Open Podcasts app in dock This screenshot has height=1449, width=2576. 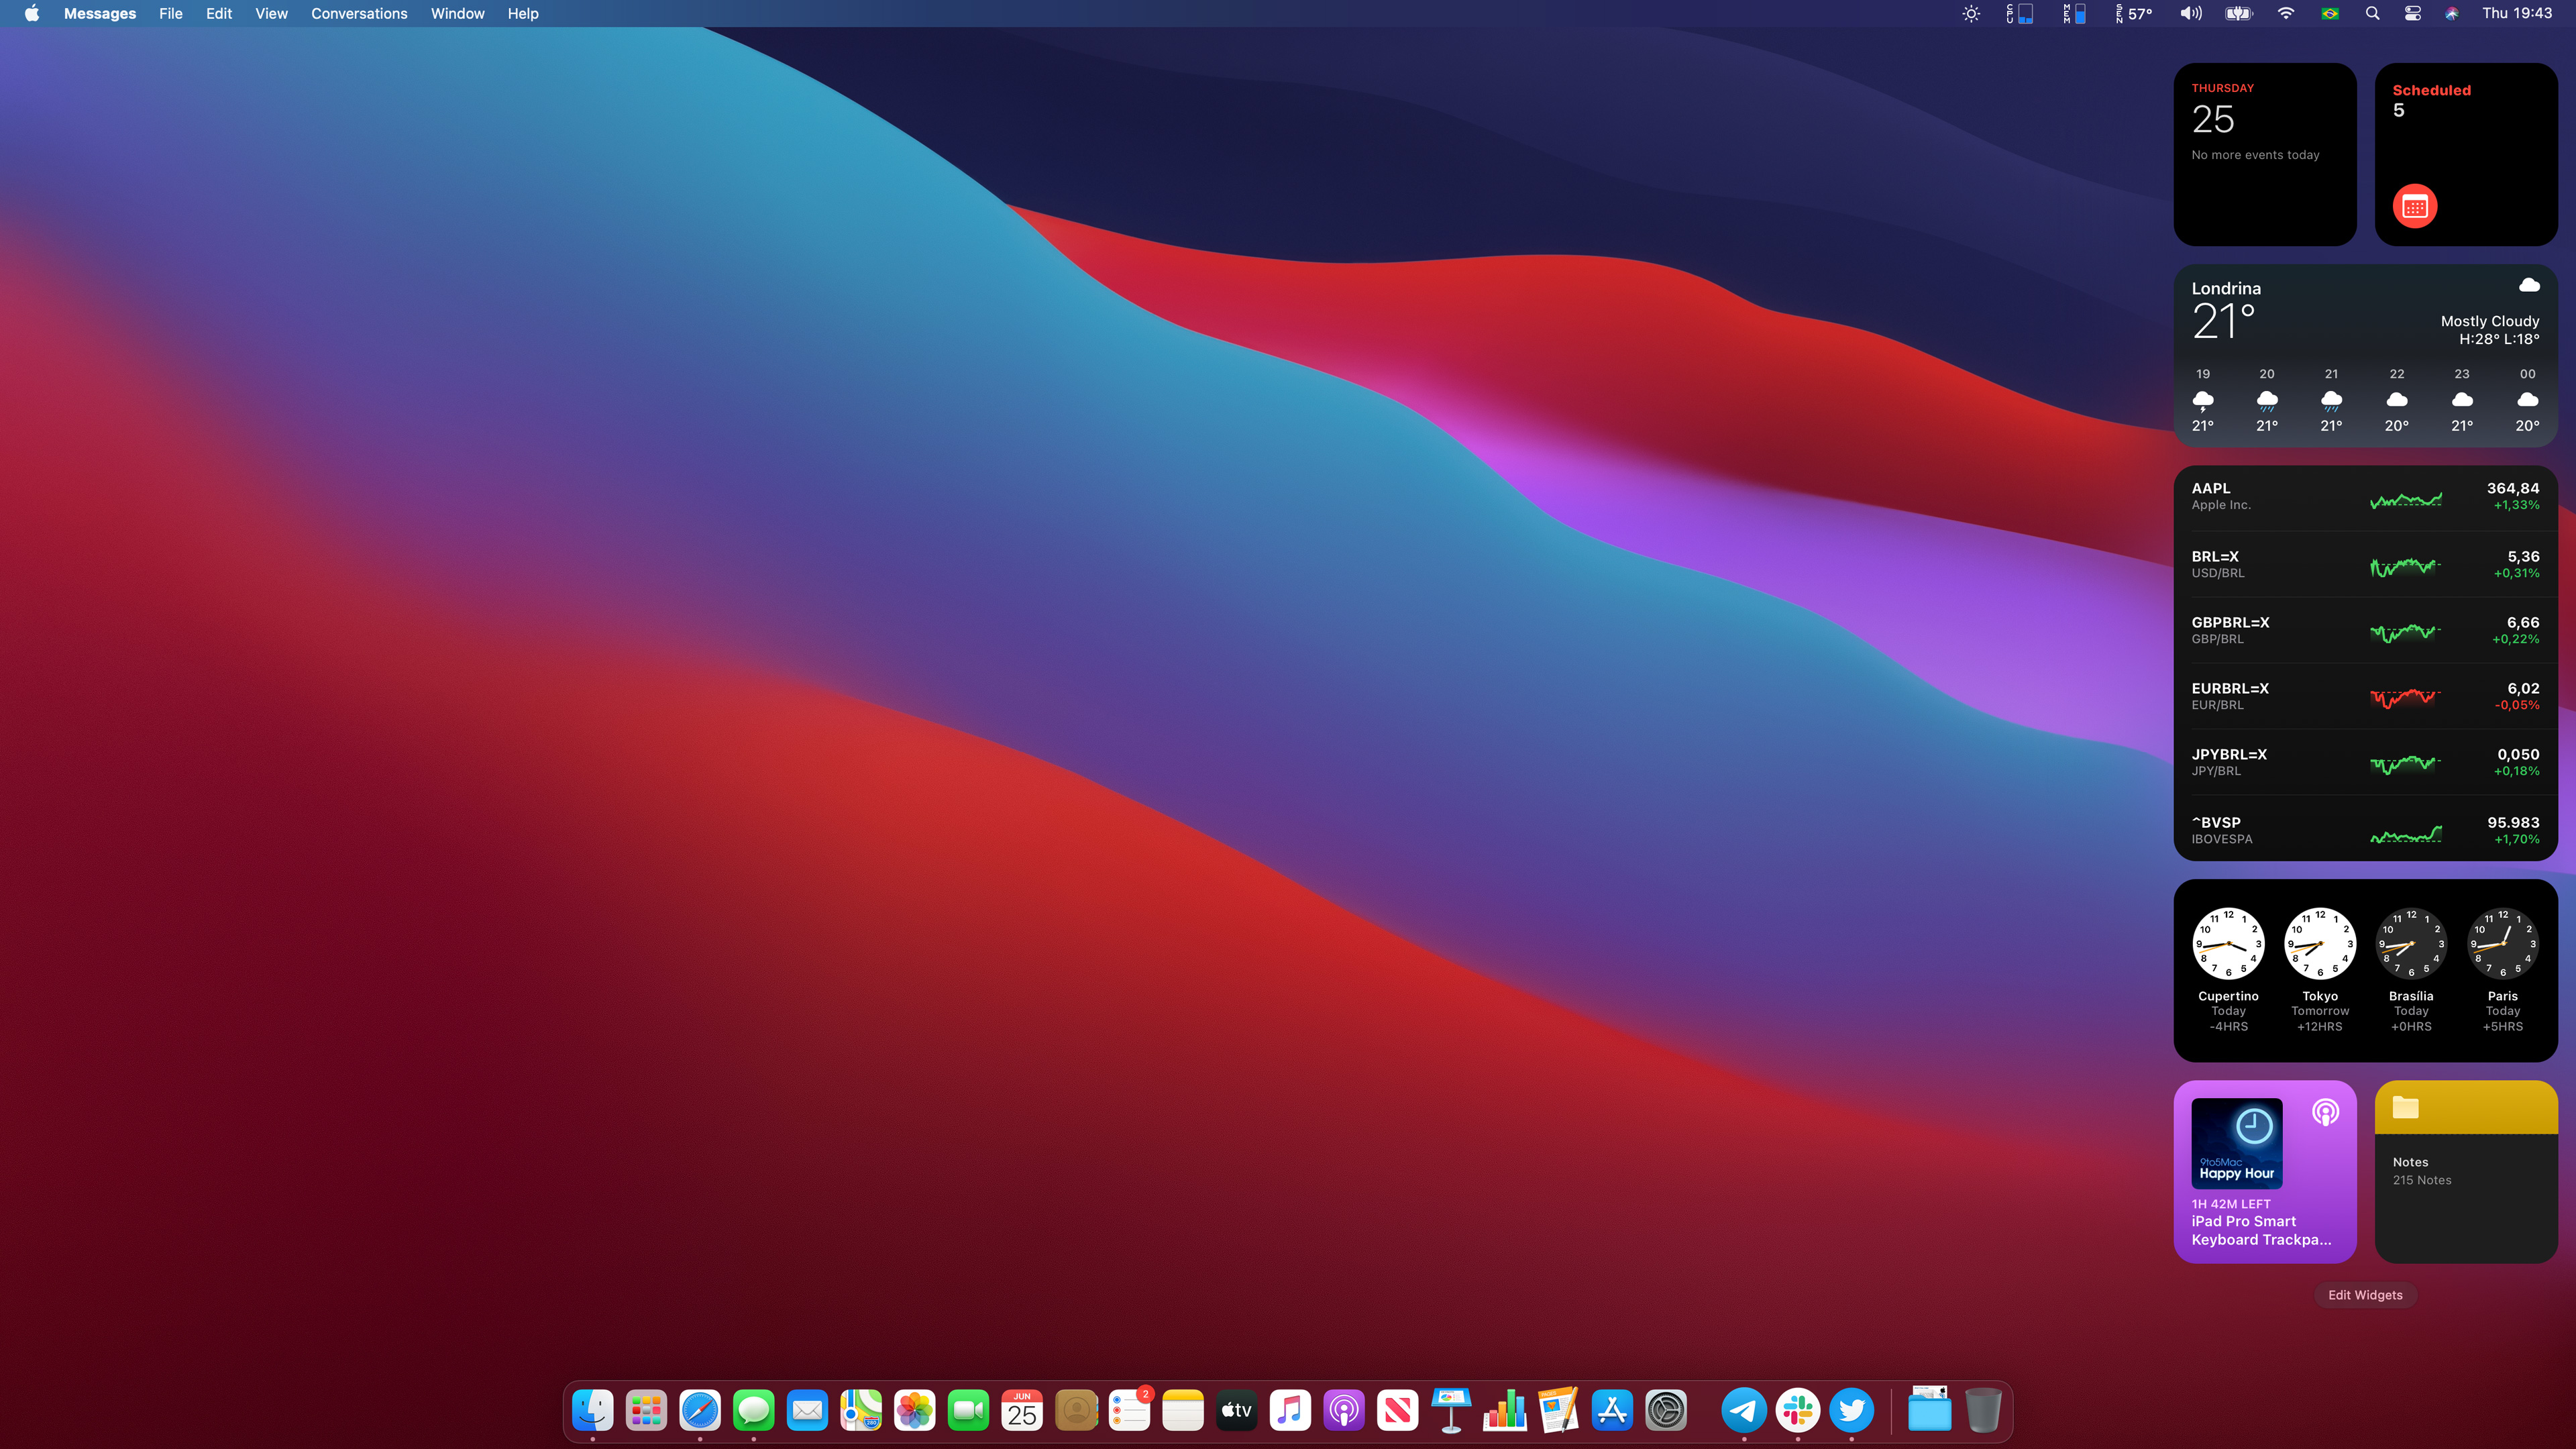coord(1343,1410)
